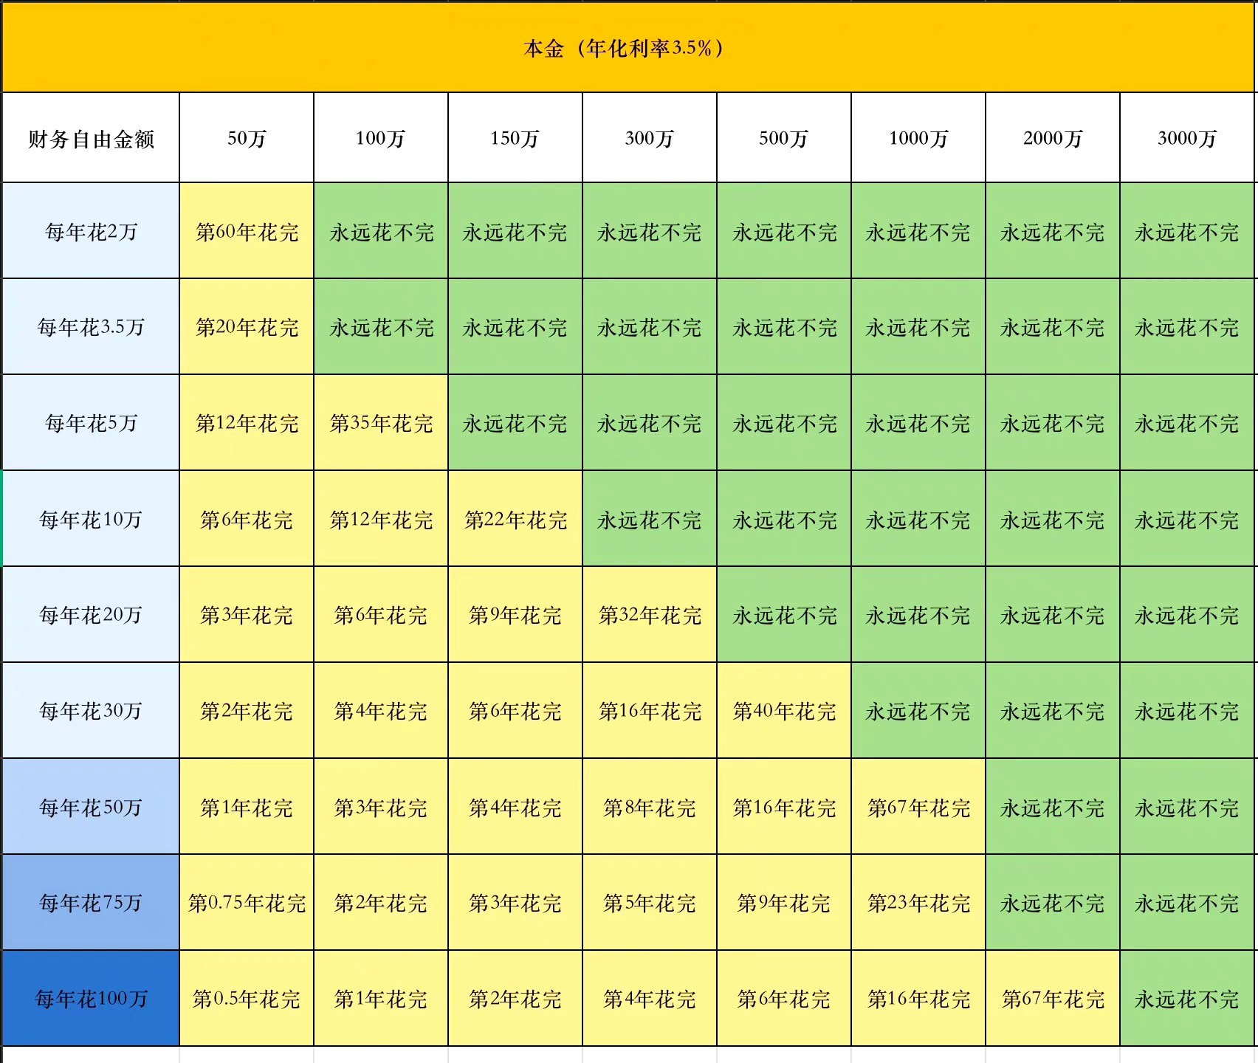Viewport: 1258px width, 1063px height.
Task: Select the 第60年花完 cell
Action: (247, 231)
